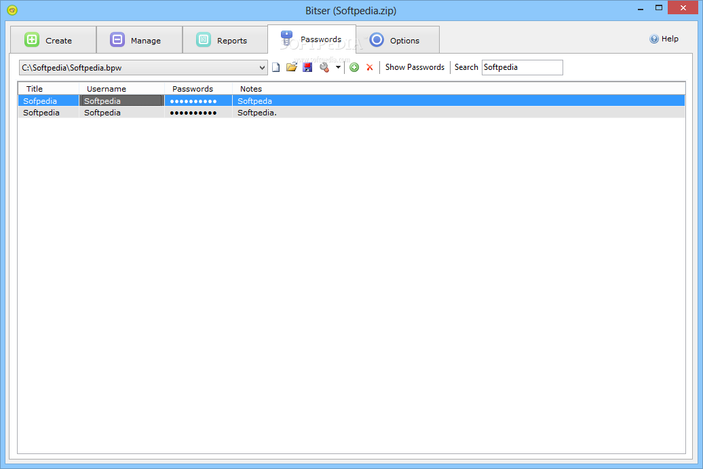Minimize the Bitser window
703x469 pixels.
[641, 8]
